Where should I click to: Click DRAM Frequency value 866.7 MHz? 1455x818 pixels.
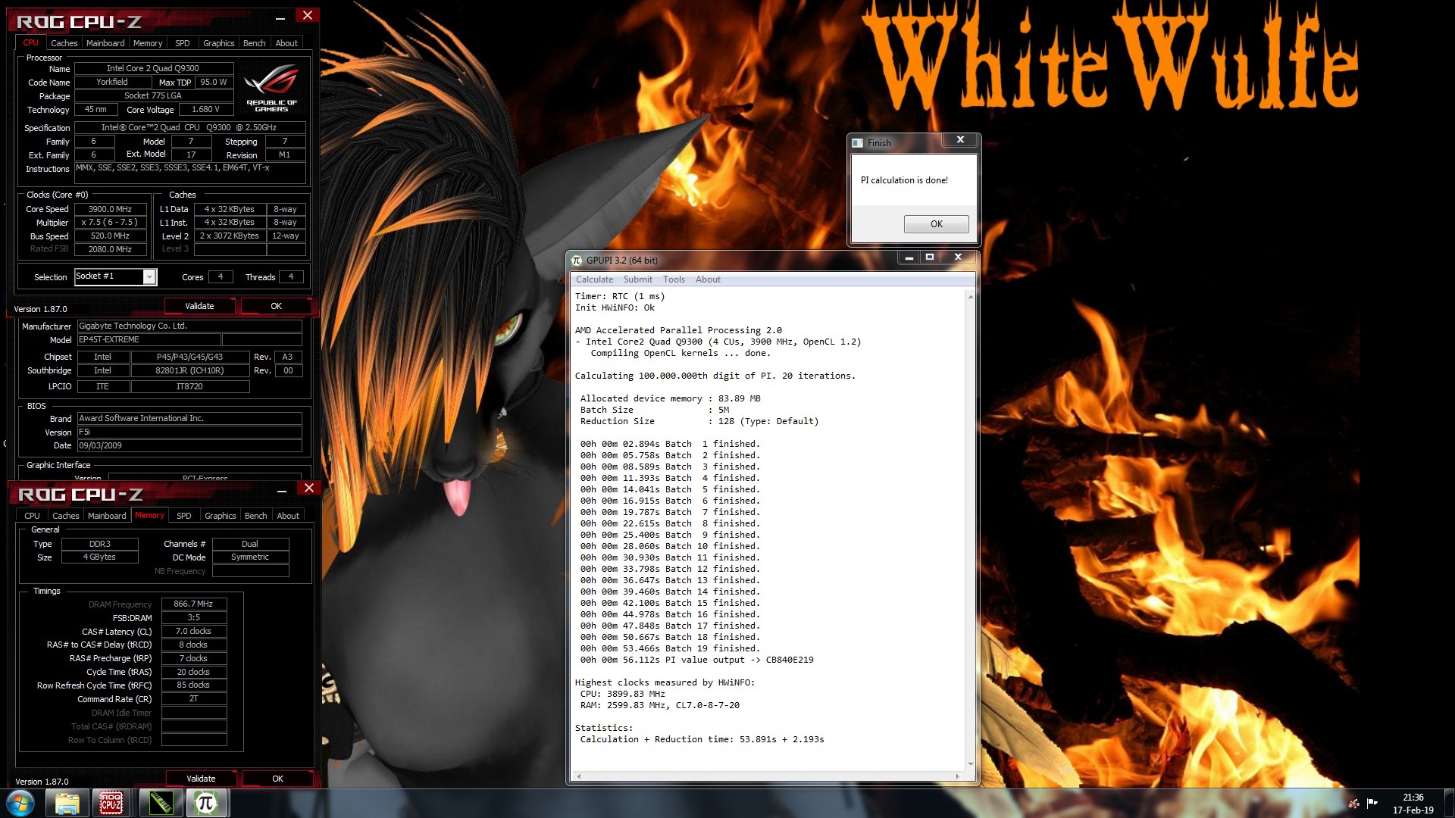tap(193, 604)
